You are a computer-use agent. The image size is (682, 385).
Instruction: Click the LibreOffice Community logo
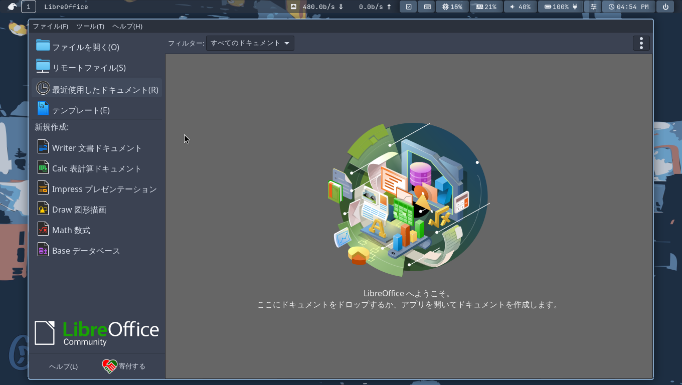[x=97, y=333]
